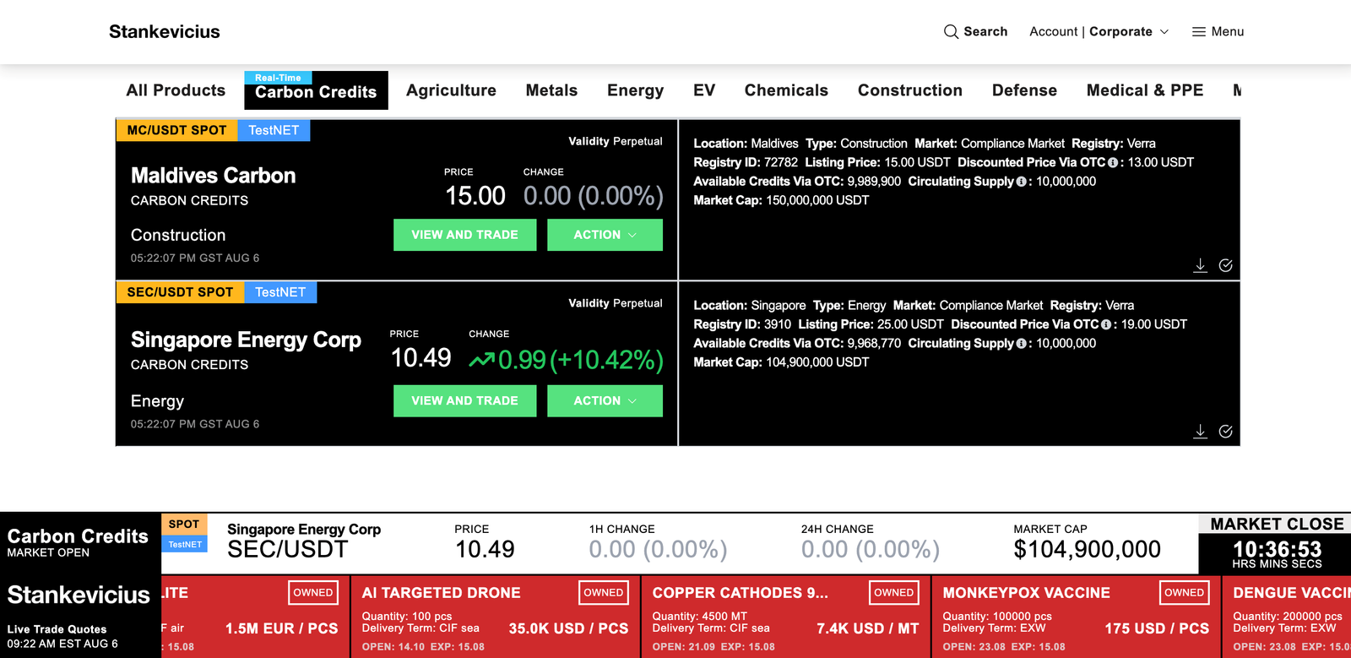Click OWNED badge on MONKEYPOX VACCINE
The image size is (1351, 658).
(x=1184, y=593)
